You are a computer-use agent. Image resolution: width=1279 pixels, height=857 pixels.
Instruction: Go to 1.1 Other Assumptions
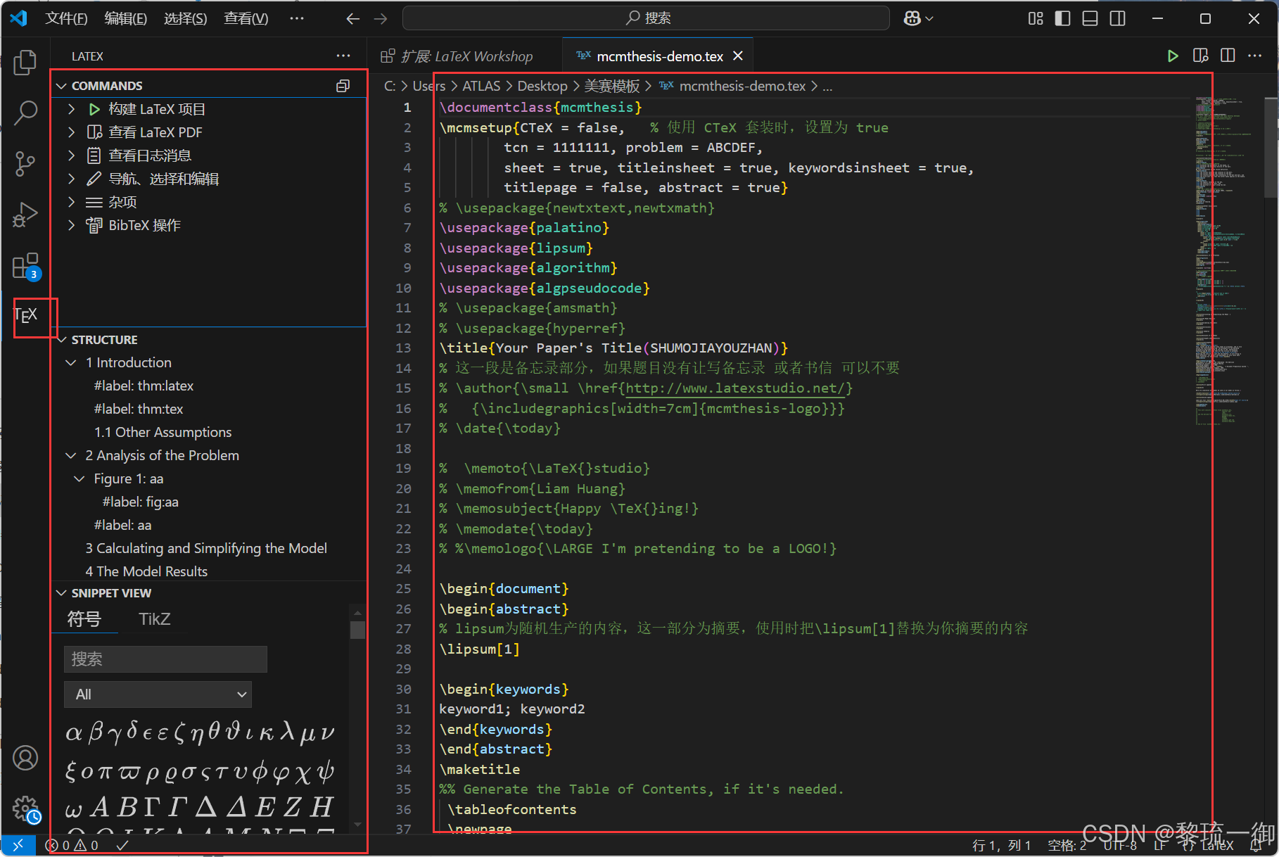point(163,432)
